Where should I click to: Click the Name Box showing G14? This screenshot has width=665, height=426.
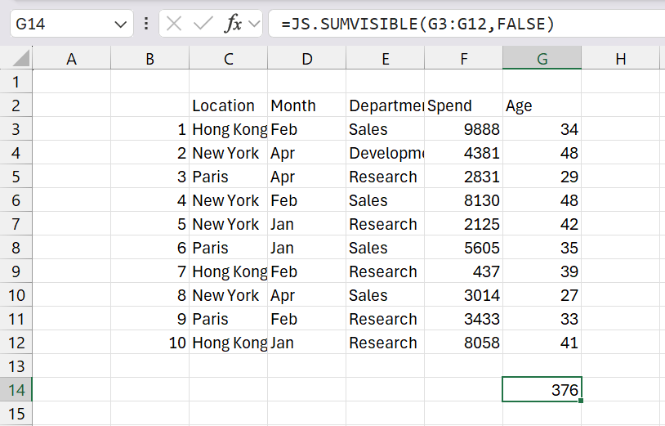57,24
